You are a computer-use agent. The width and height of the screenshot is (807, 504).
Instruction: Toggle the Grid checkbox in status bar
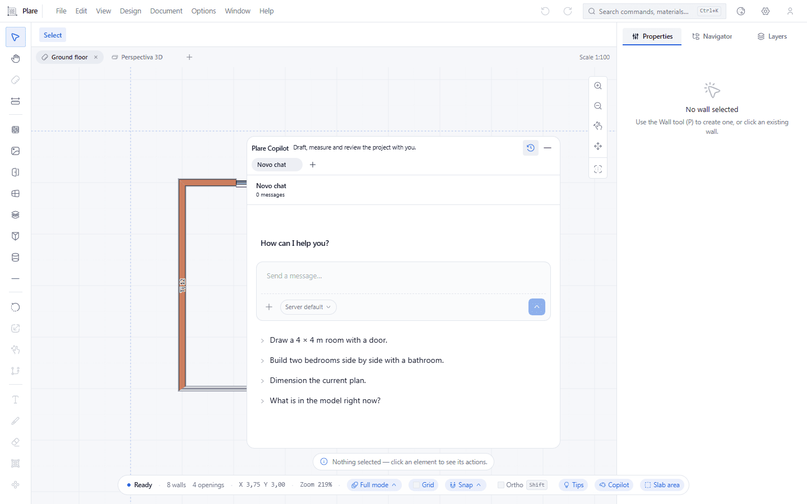(416, 485)
